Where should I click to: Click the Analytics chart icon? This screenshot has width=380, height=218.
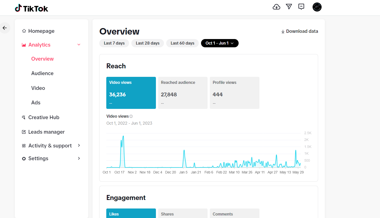tap(24, 45)
